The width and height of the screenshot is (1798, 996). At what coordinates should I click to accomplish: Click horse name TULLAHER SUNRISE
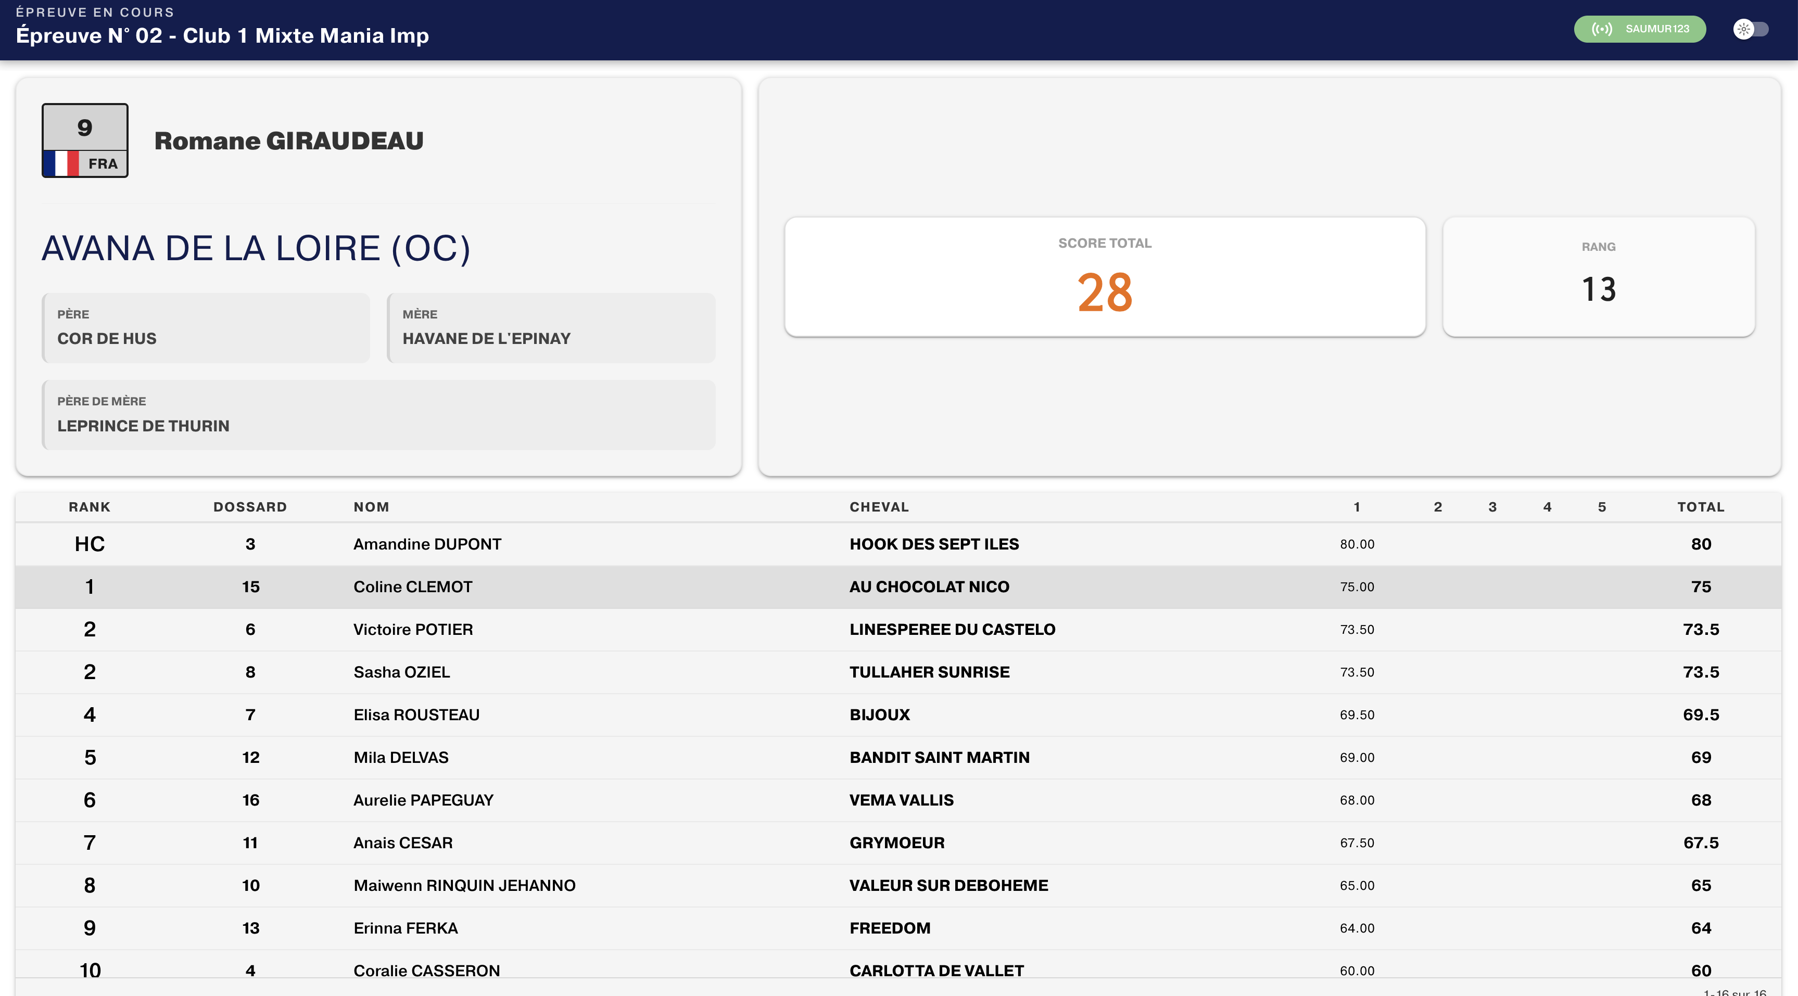pyautogui.click(x=929, y=671)
